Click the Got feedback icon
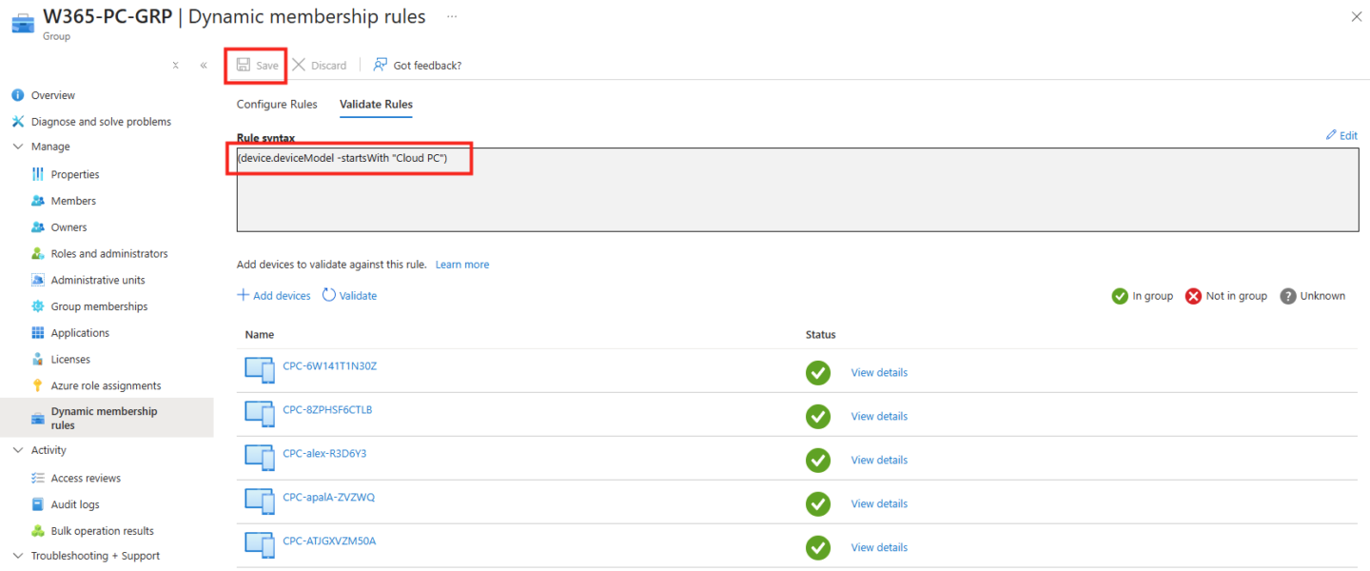This screenshot has height=571, width=1370. coord(381,66)
